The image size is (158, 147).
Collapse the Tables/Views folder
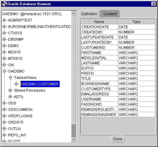click(10, 78)
